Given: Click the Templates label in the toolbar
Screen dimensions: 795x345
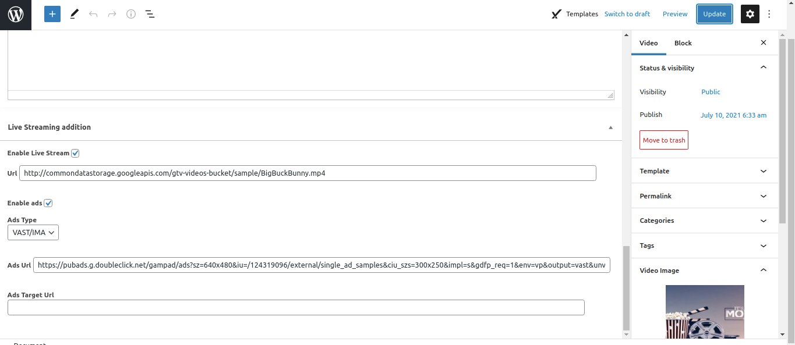Looking at the screenshot, I should point(582,14).
